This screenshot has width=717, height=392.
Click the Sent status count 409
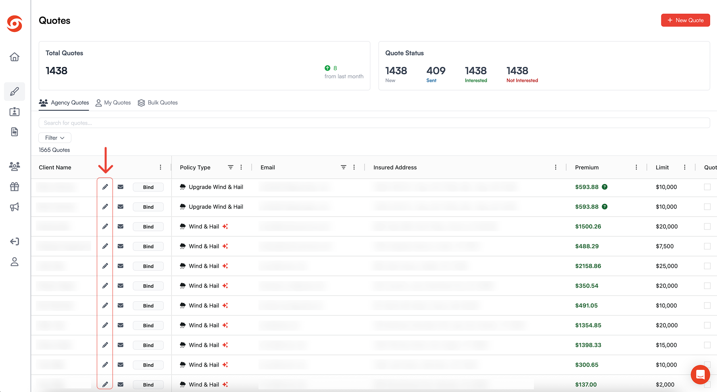coord(436,71)
